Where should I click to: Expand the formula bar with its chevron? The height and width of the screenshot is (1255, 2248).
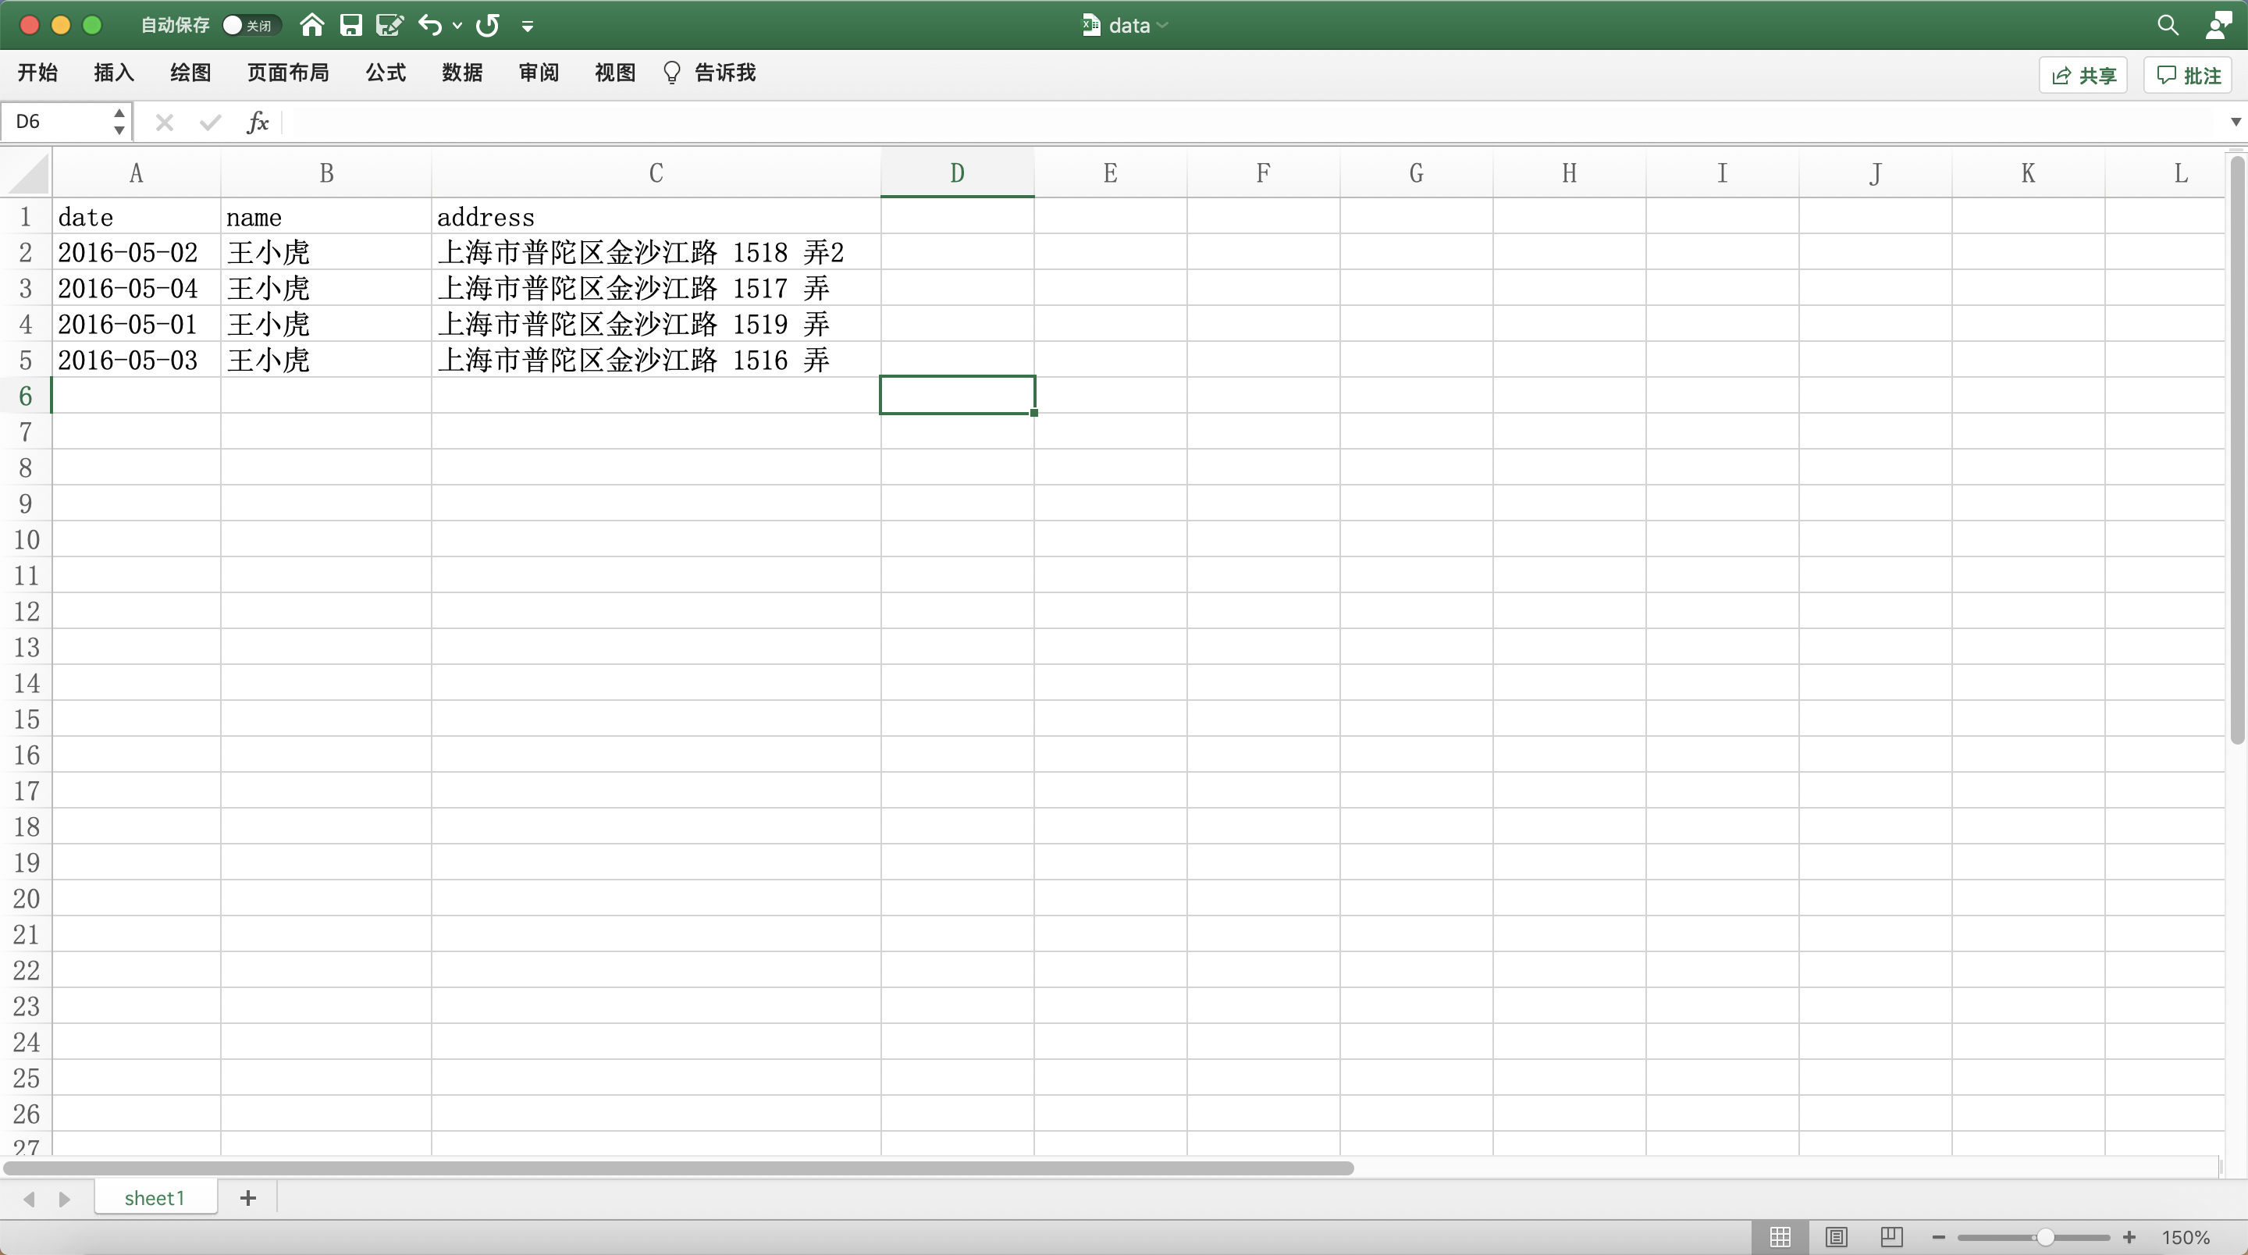2235,123
